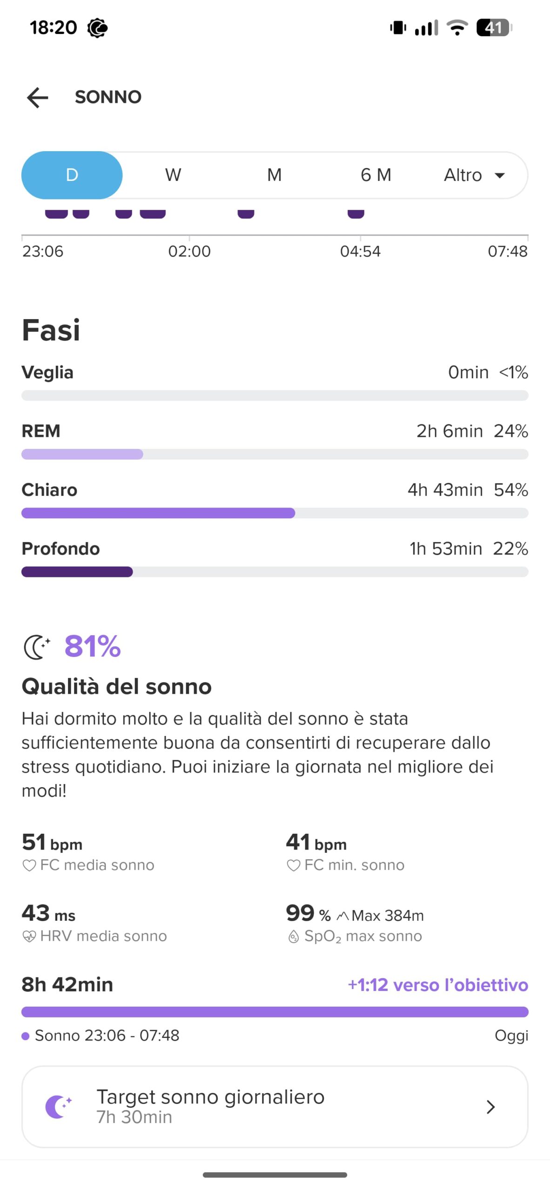Tap the SpO2 droplet icon
The image size is (550, 1191).
tap(294, 937)
